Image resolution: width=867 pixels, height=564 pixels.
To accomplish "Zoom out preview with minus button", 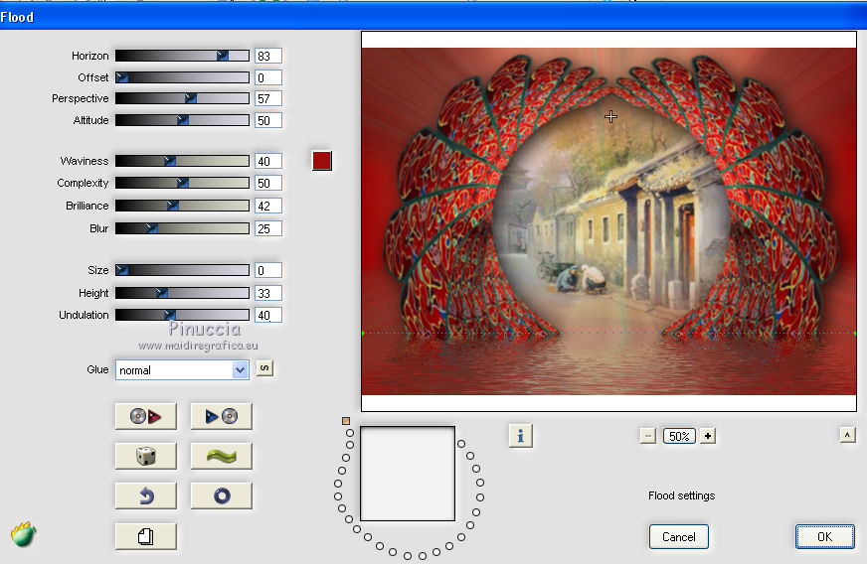I will click(x=648, y=436).
